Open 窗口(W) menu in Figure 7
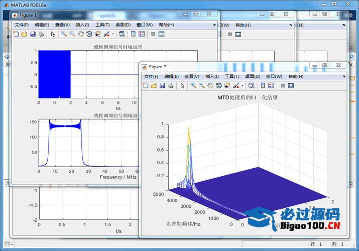Viewport: 359px width, 251px height. click(x=274, y=76)
